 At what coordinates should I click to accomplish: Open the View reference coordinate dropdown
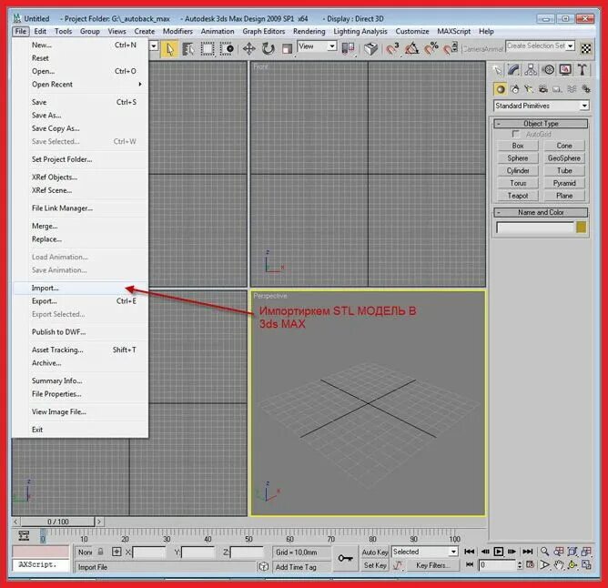coord(317,46)
